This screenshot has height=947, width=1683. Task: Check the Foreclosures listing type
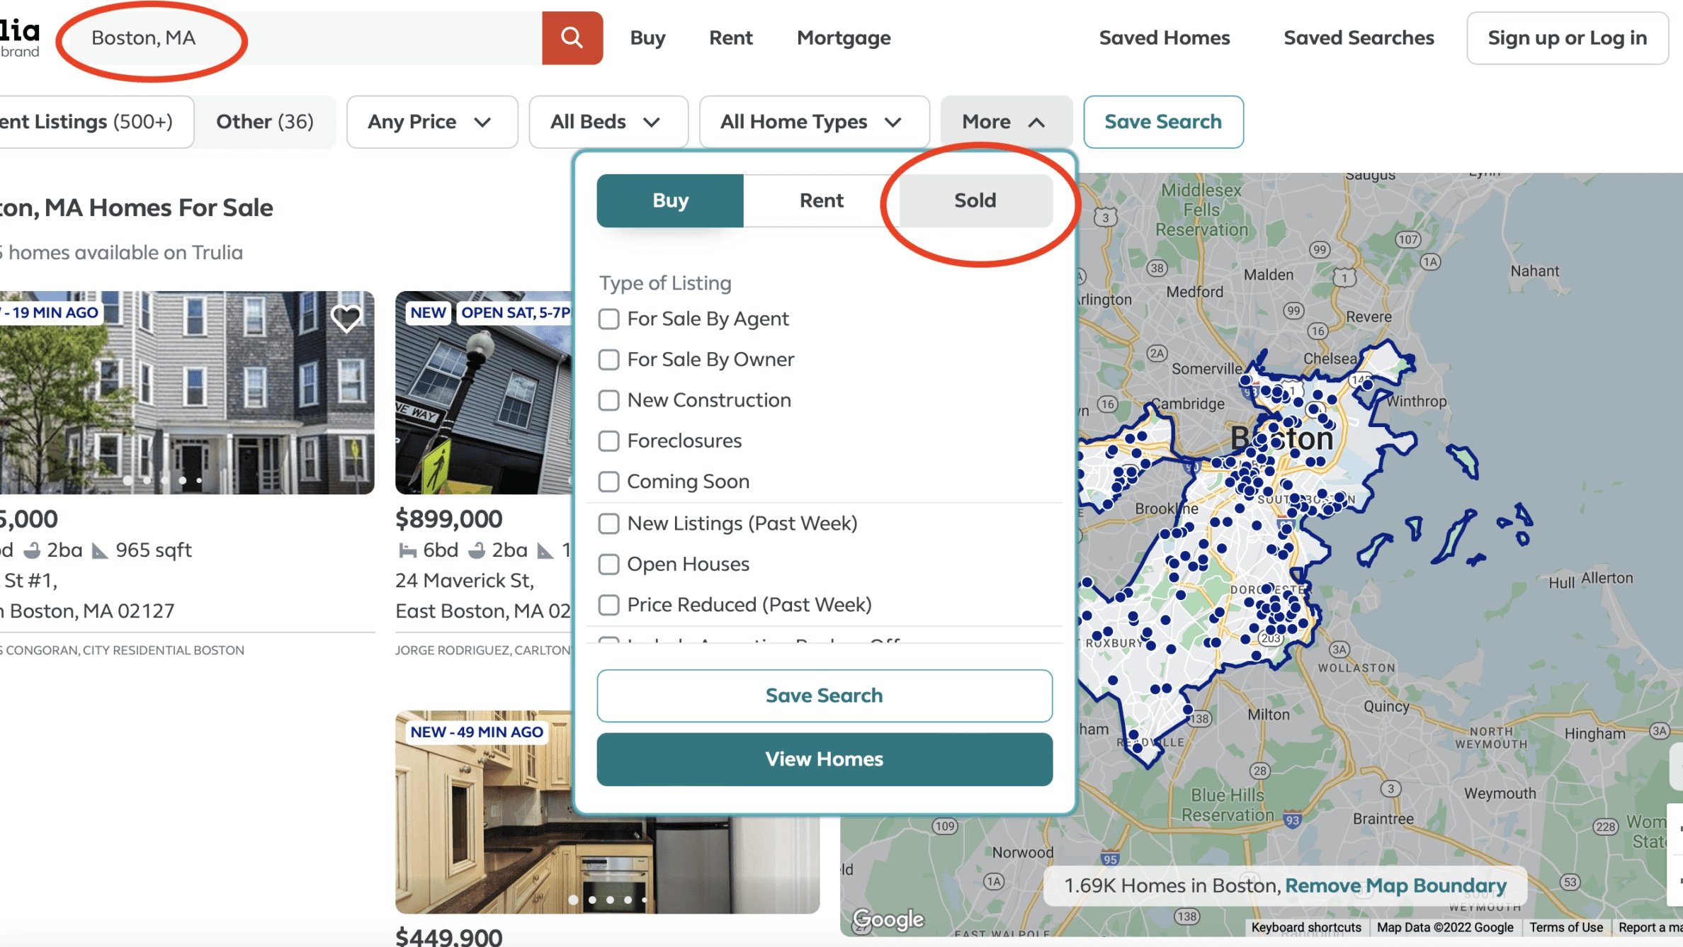coord(608,441)
